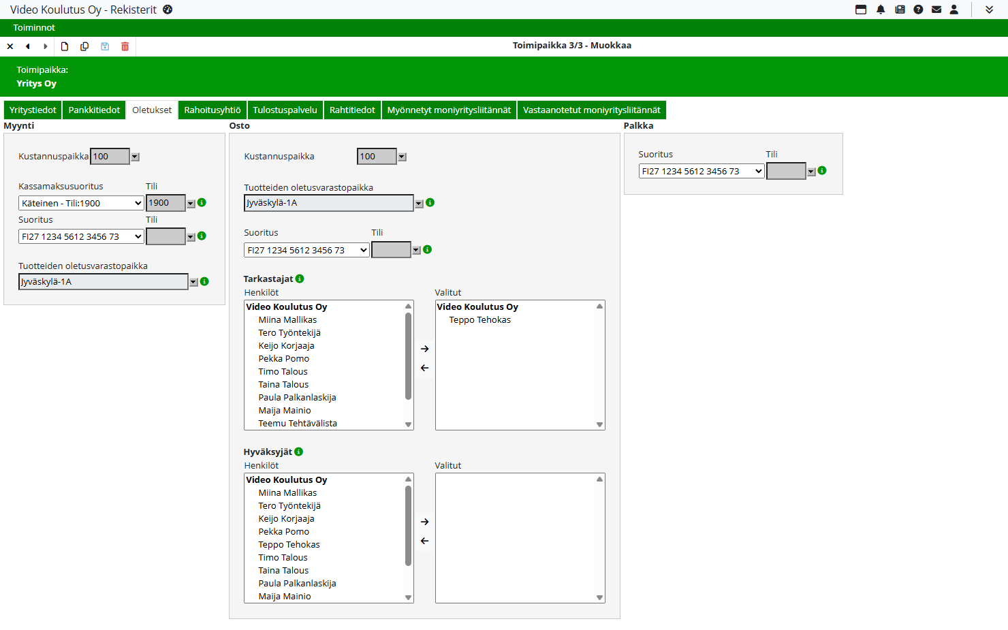This screenshot has width=1008, height=630.
Task: Go to previous record with left arrow
Action: 28,46
